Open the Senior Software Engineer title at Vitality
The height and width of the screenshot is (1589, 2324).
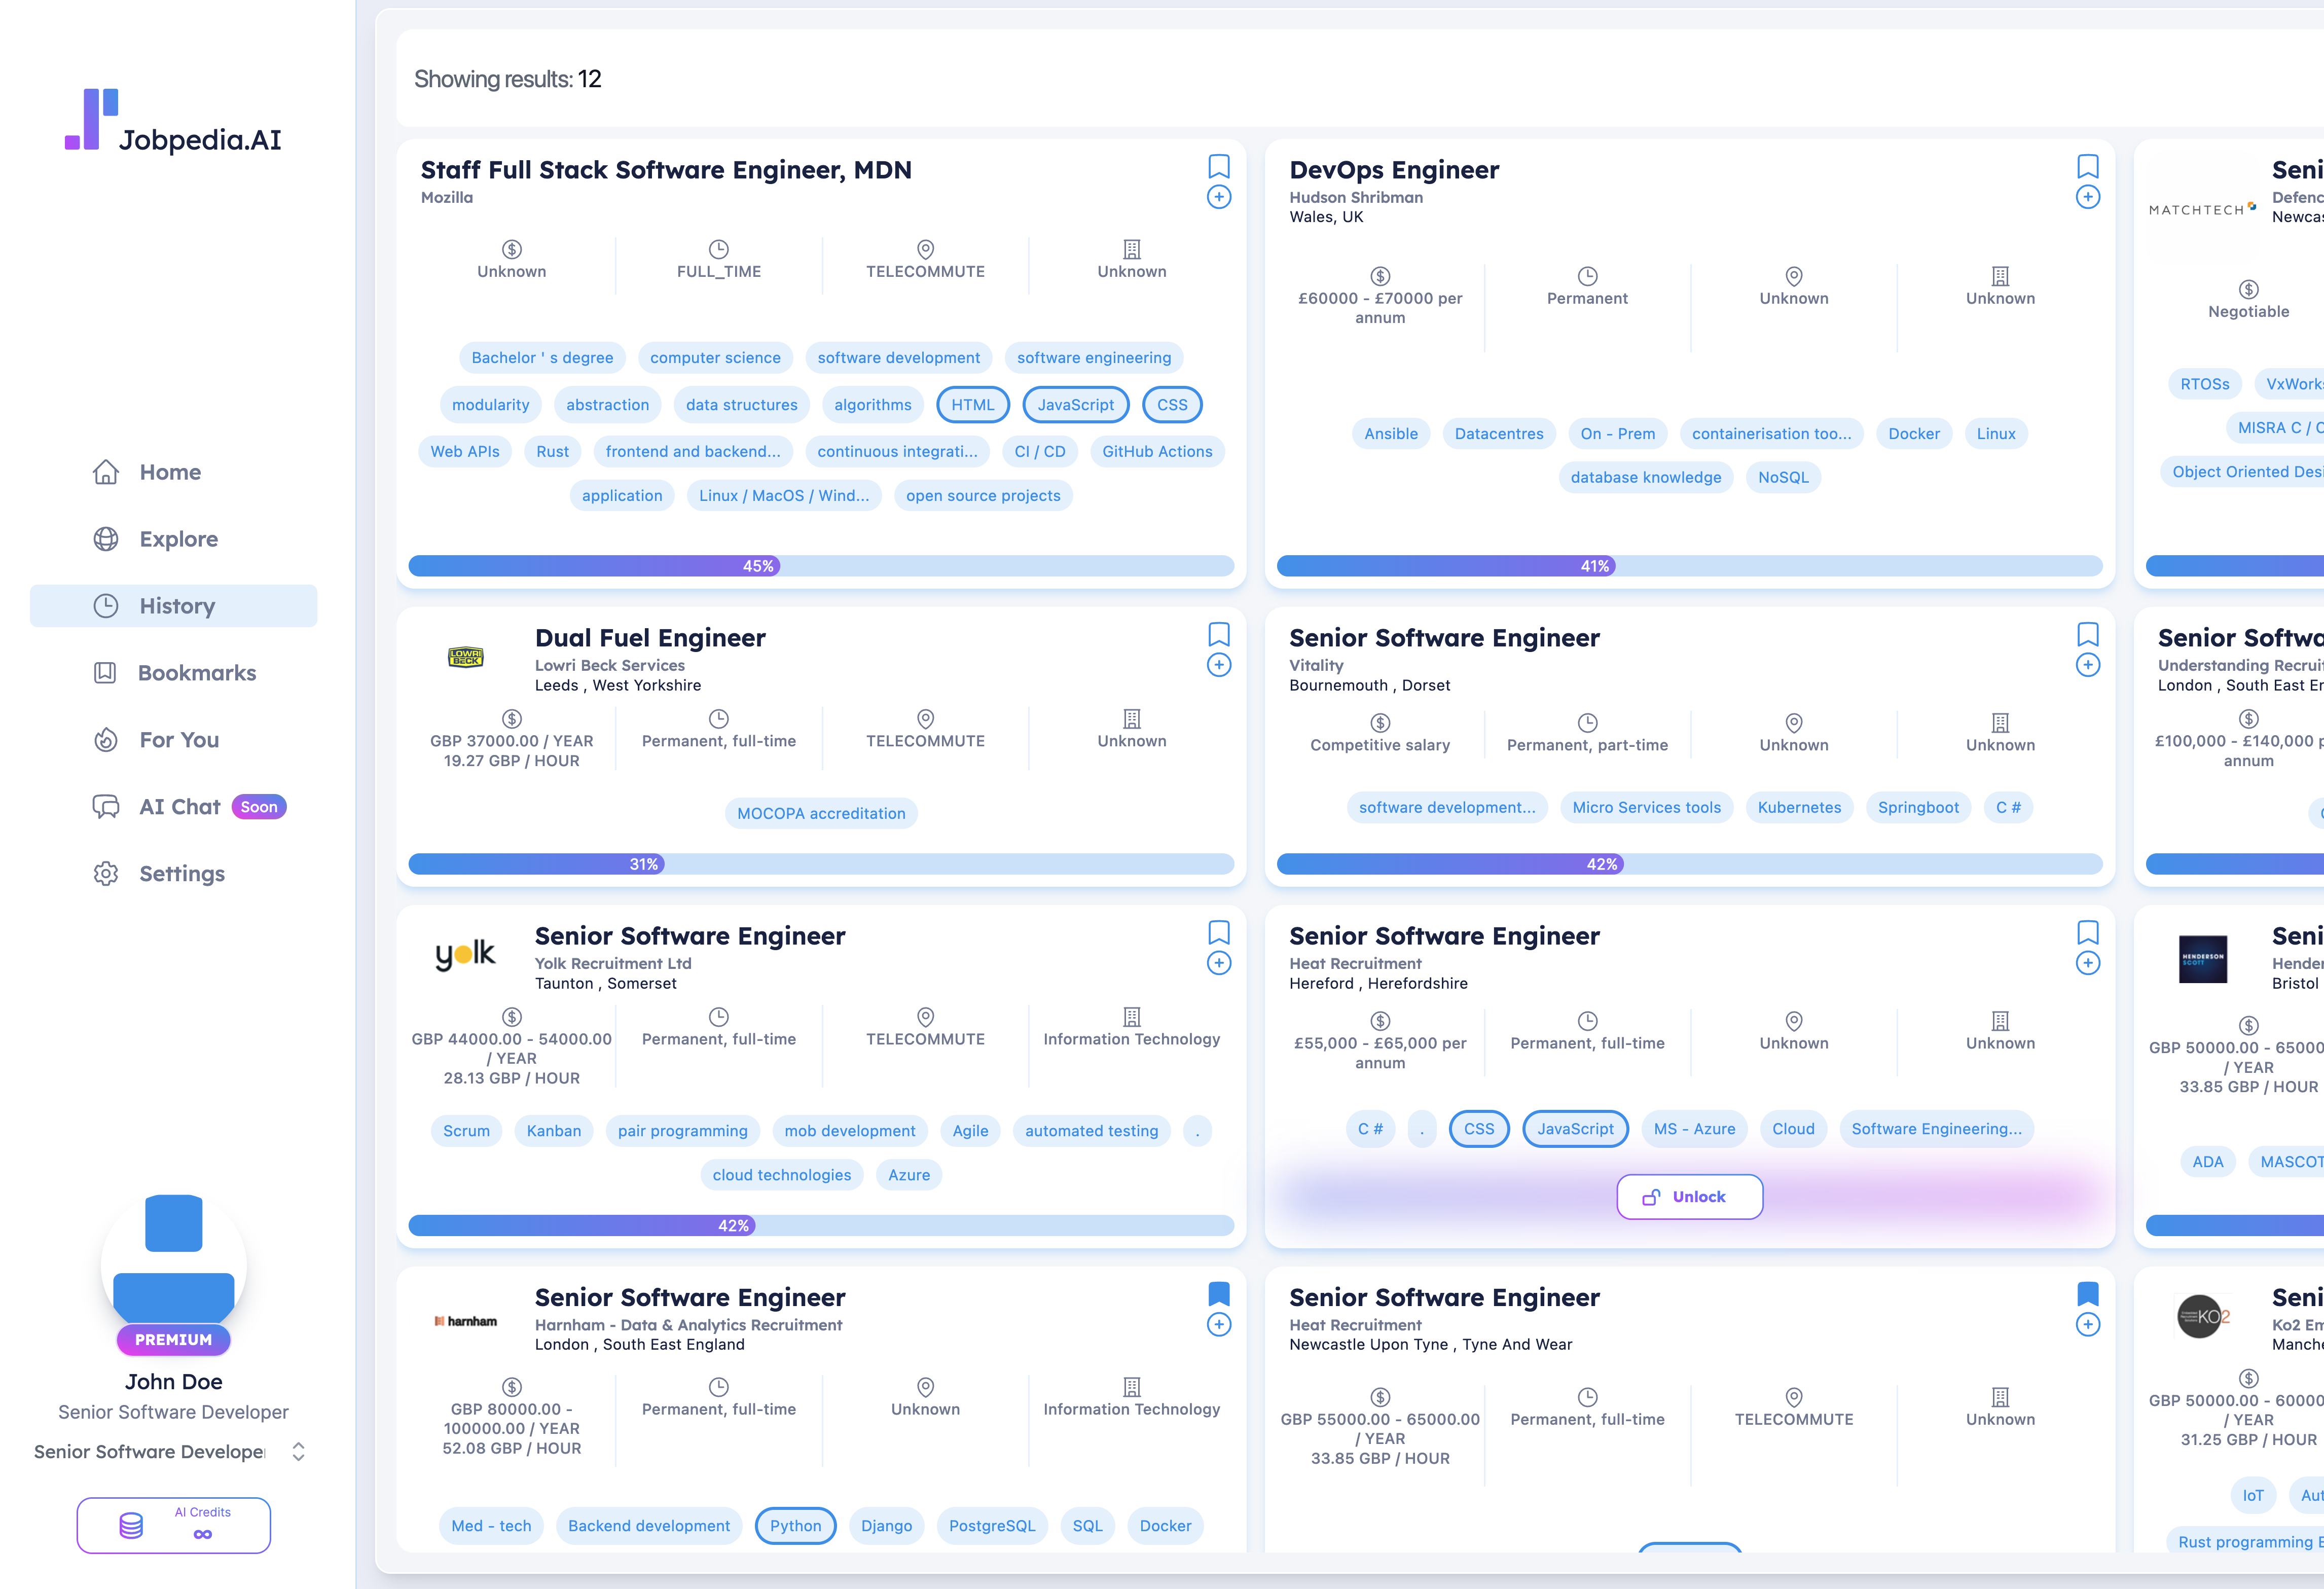pos(1444,638)
